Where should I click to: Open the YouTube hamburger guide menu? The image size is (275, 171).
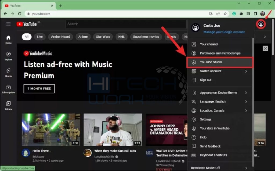(8, 24)
